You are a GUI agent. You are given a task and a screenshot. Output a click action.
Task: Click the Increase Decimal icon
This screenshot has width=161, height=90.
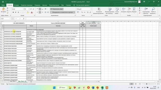tap(88, 12)
